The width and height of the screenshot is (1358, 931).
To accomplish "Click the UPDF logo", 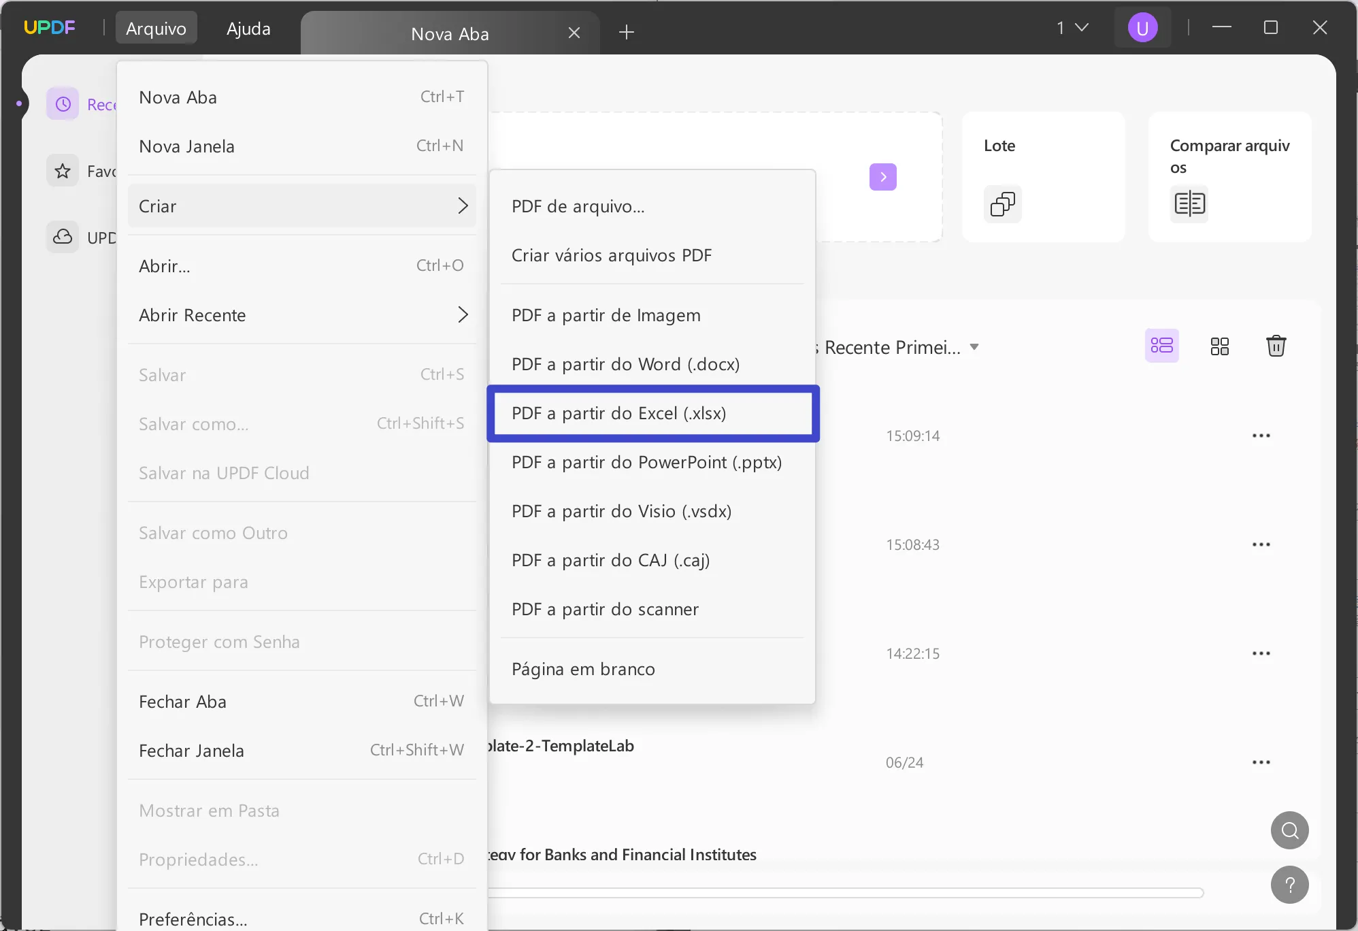I will coord(49,28).
